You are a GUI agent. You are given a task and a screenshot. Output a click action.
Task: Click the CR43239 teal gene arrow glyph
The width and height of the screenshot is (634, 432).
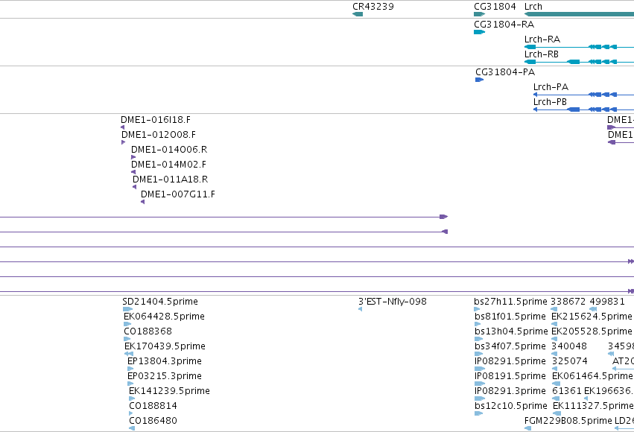[x=358, y=14]
